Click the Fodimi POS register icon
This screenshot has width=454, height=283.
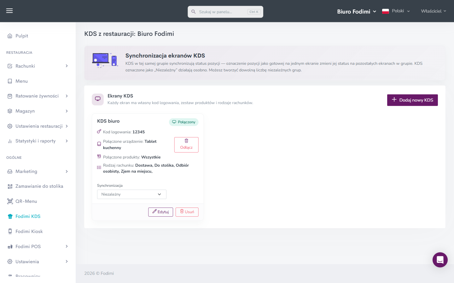(10, 247)
